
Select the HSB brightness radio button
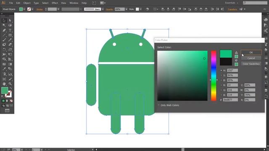[221, 80]
